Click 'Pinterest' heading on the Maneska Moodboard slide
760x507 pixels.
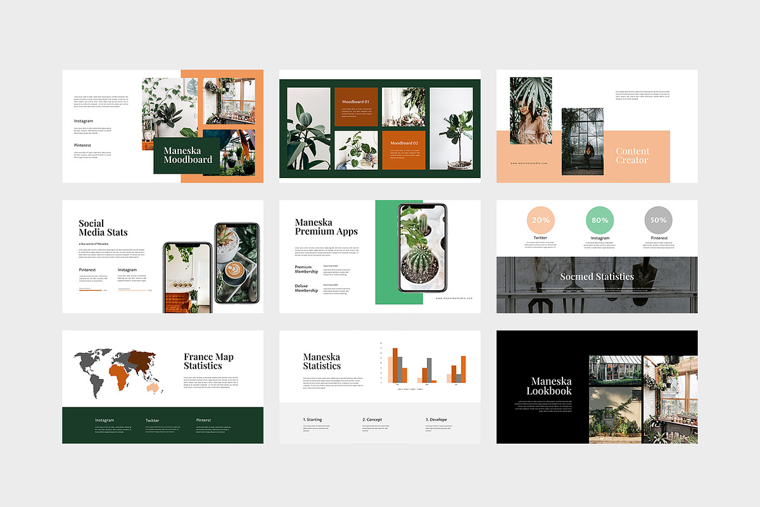pos(83,145)
